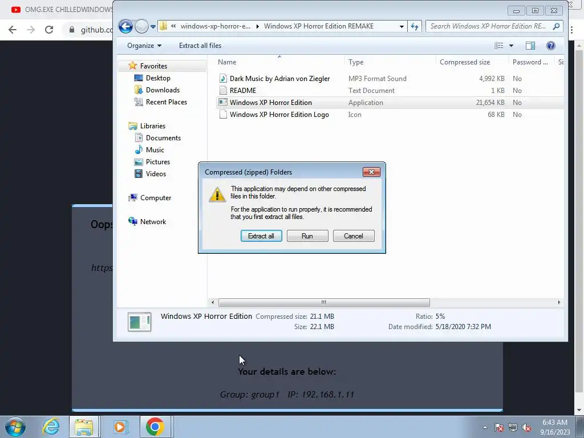Open the Organize menu
Image resolution: width=584 pixels, height=438 pixels.
[x=144, y=46]
